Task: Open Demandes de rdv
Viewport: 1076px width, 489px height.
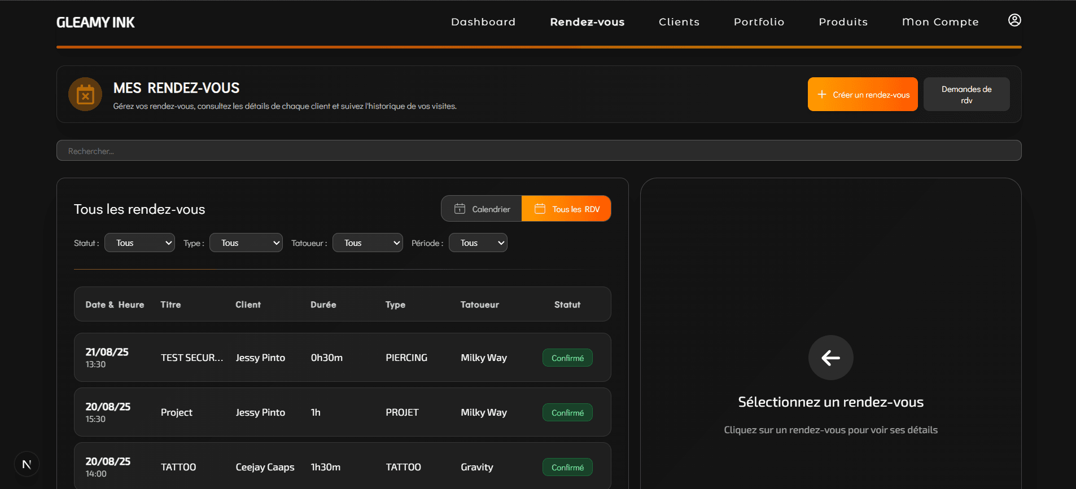Action: [966, 95]
